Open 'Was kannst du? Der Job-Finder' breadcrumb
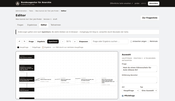Image resolution: width=175 pixels, height=101 pixels. pos(47,11)
